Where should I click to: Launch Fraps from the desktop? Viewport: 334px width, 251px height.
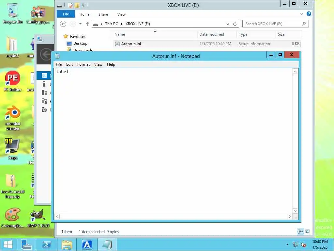pyautogui.click(x=13, y=149)
